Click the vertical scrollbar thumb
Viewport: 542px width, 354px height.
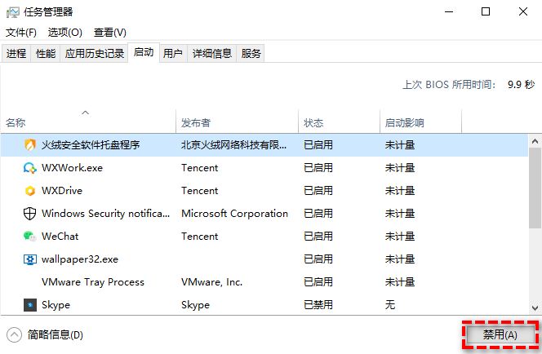coord(535,188)
